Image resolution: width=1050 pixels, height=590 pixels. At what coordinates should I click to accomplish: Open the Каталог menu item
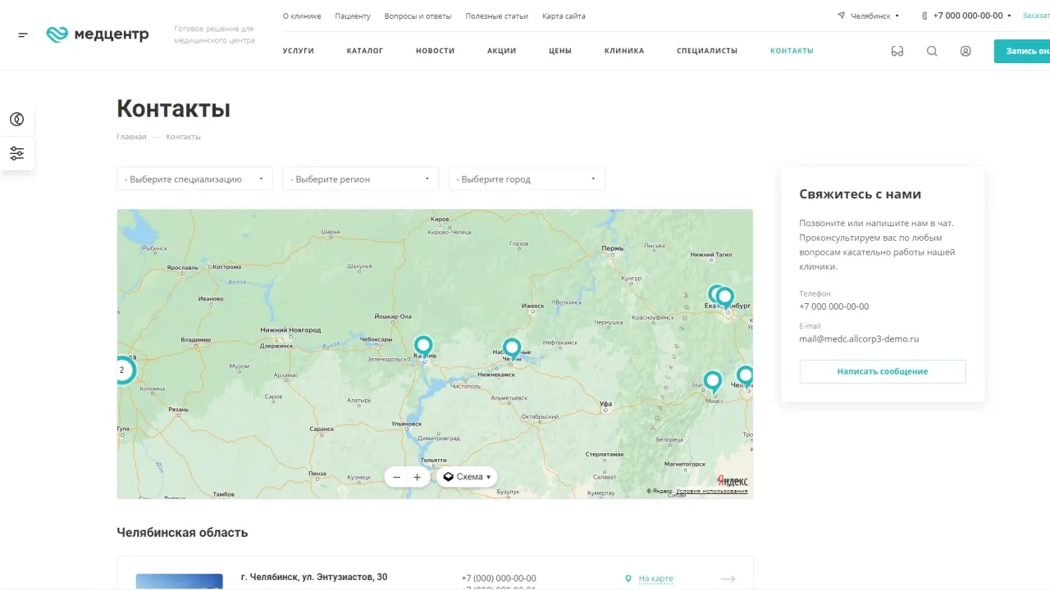tap(365, 51)
